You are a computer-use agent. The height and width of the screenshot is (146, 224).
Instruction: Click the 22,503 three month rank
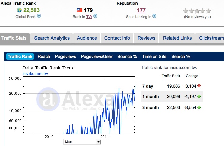173,107
